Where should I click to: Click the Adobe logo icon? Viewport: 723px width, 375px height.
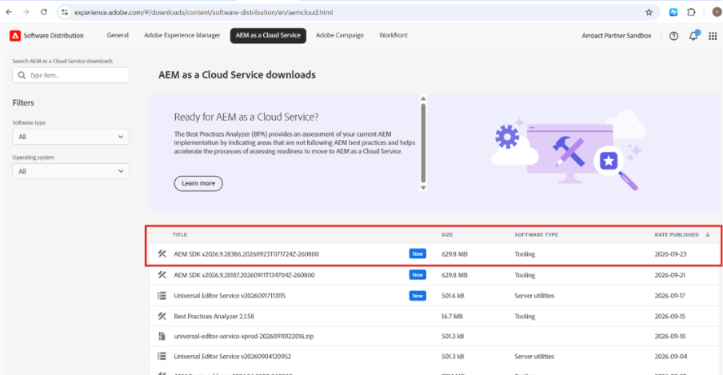15,35
